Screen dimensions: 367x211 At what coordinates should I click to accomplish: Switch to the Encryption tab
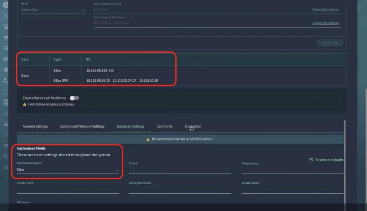click(192, 126)
